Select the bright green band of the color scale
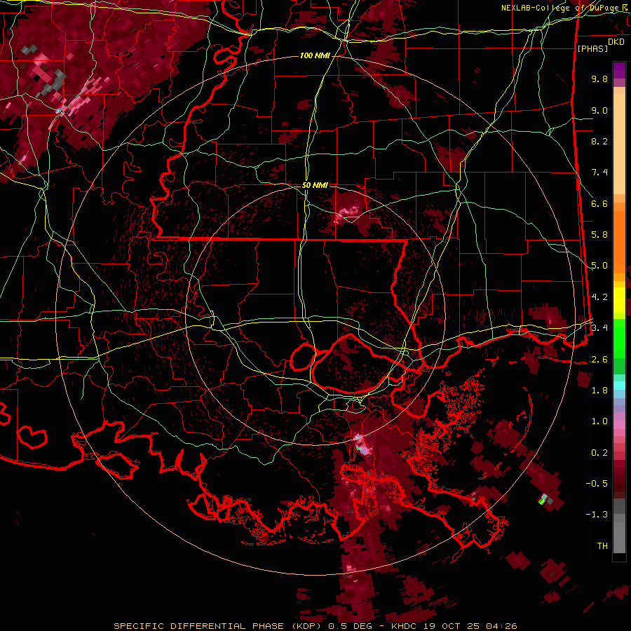The width and height of the screenshot is (631, 631). 619,338
